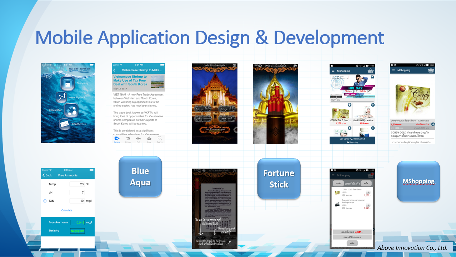The height and width of the screenshot is (257, 456).
Task: Add CORDY GOLD 1,250 baht card via plus icon
Action: [x=349, y=105]
